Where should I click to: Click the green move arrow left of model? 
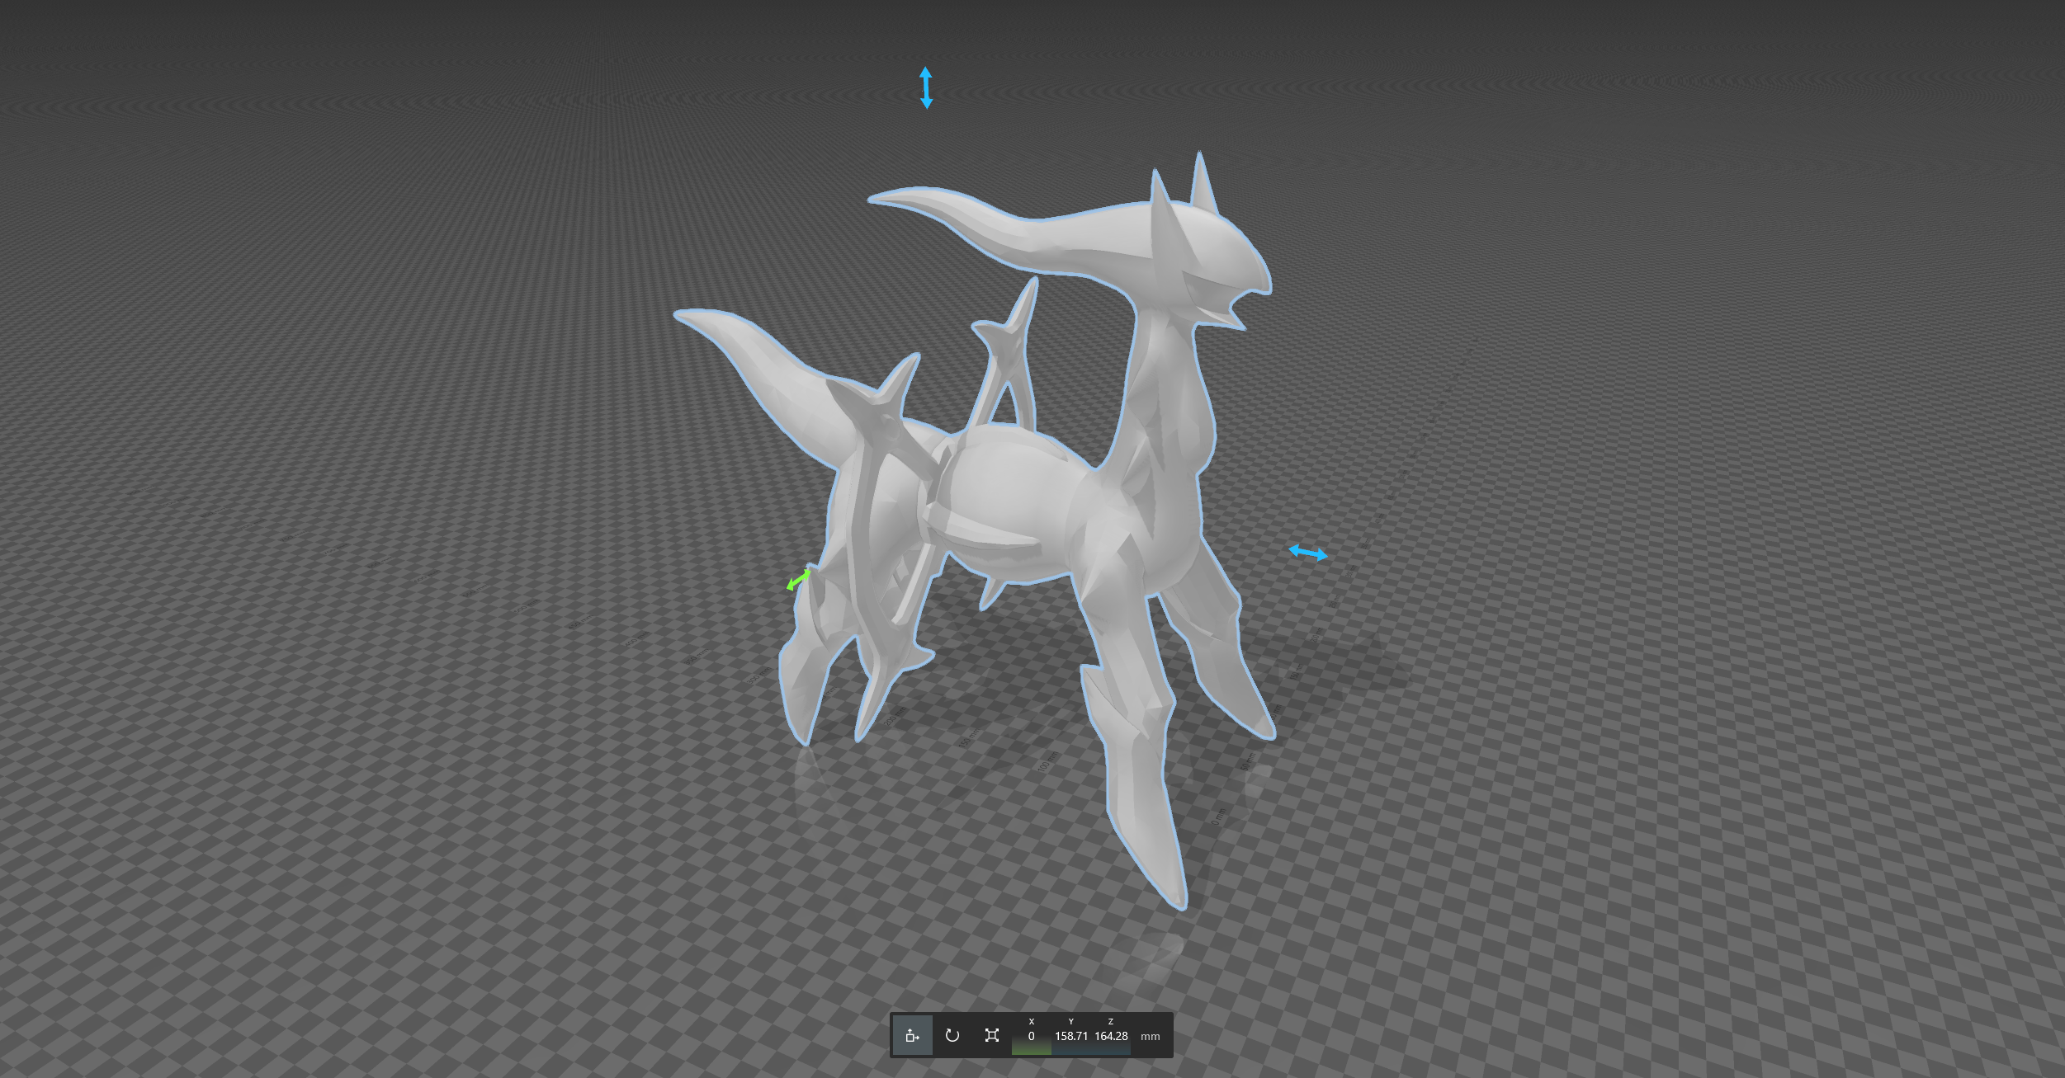tap(799, 580)
